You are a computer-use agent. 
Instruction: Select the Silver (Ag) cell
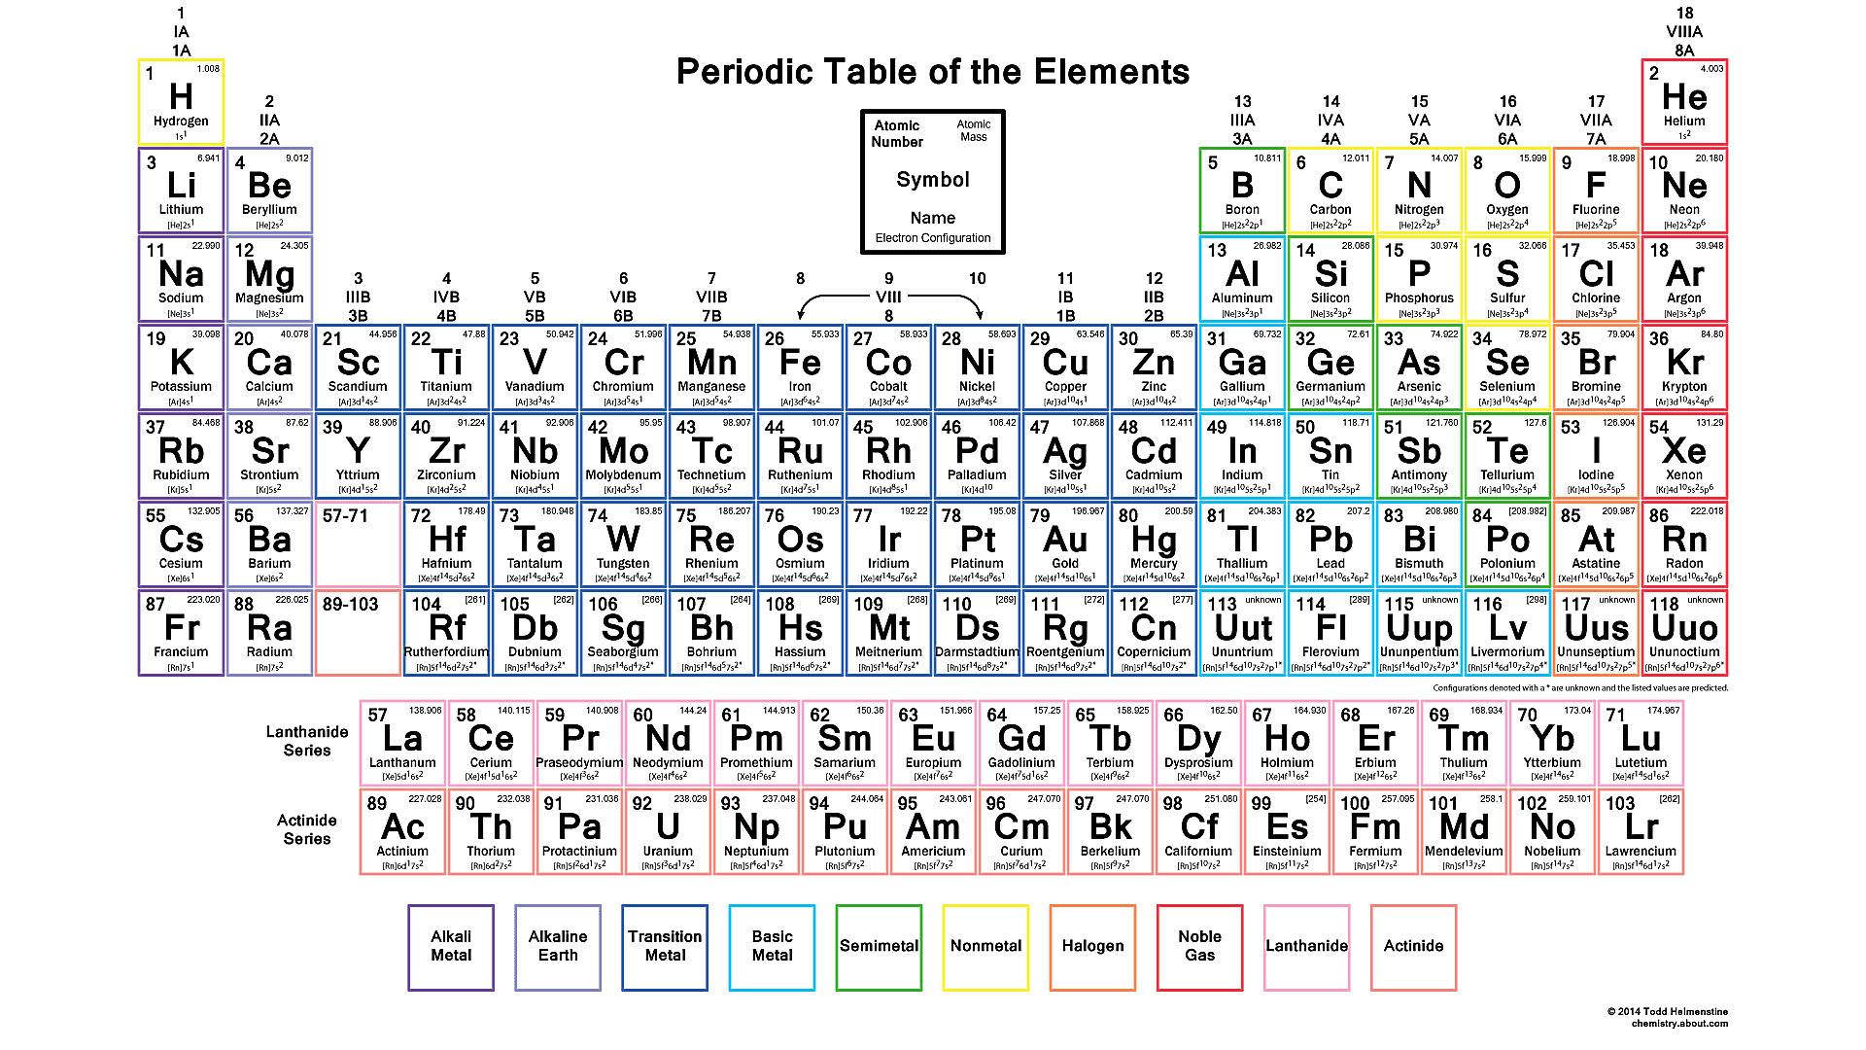[1065, 456]
